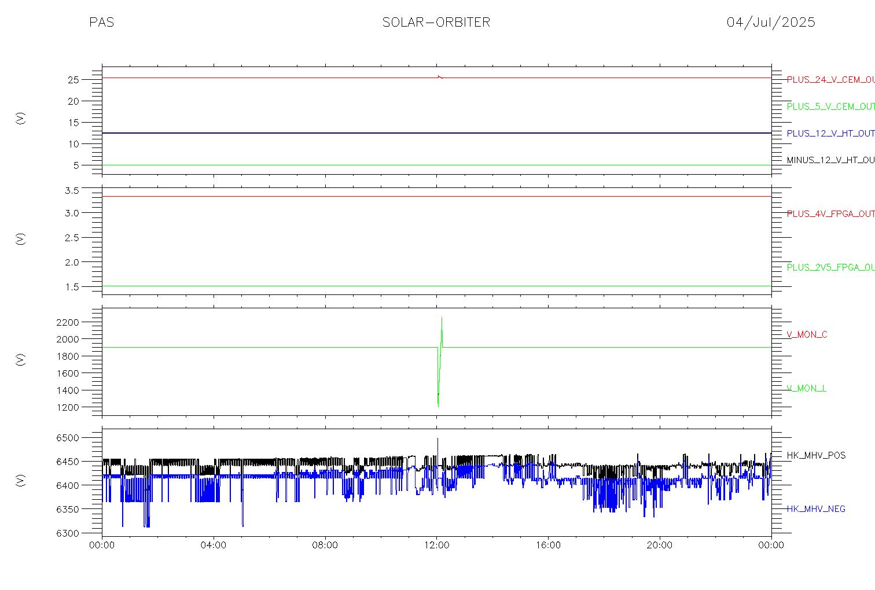Select the V_MON_C legend label
This screenshot has height=590, width=875.
(x=807, y=334)
